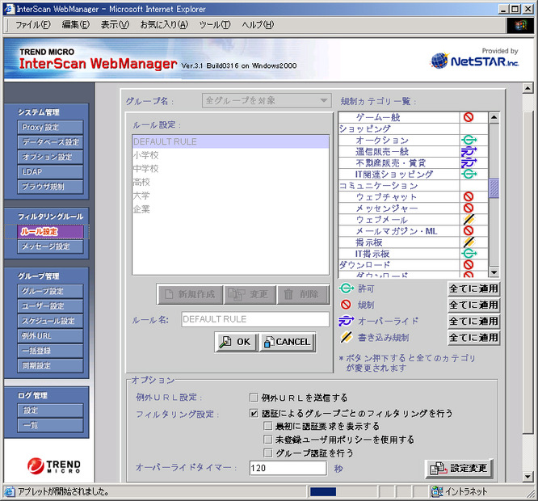The width and height of the screenshot is (538, 501).
Task: Open the お気に入り menu
Action: tap(163, 25)
